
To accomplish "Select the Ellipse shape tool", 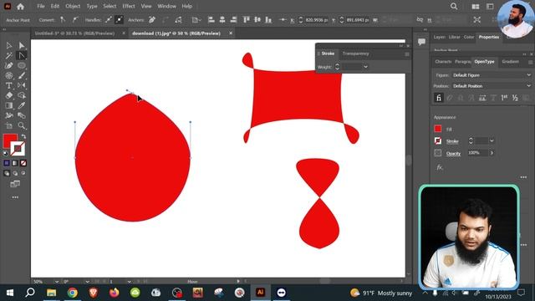I will [x=22, y=65].
